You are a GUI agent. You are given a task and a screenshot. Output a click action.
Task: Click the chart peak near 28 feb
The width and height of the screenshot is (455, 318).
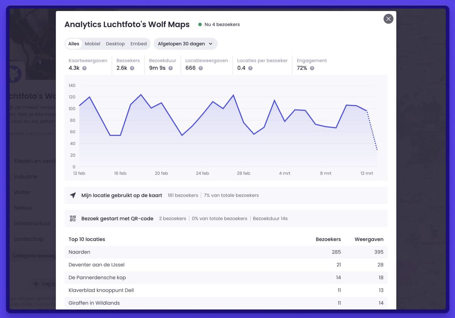coord(233,95)
